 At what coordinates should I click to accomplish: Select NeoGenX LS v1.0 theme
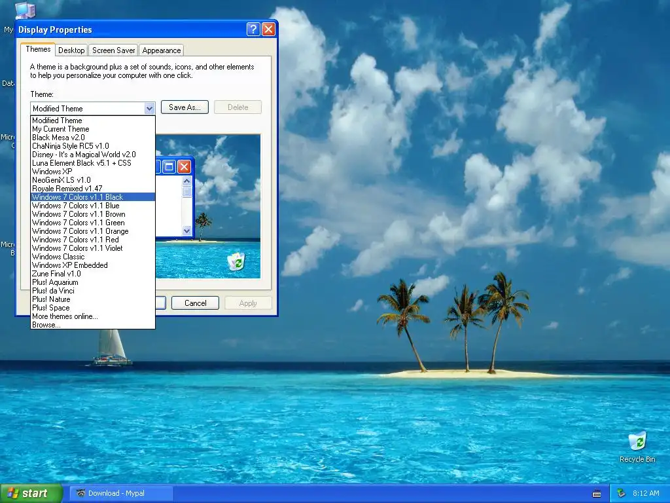coord(93,180)
